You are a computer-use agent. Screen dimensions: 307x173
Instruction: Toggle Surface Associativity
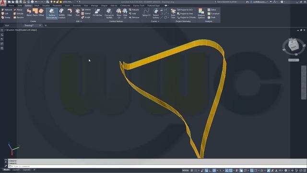tap(52, 13)
